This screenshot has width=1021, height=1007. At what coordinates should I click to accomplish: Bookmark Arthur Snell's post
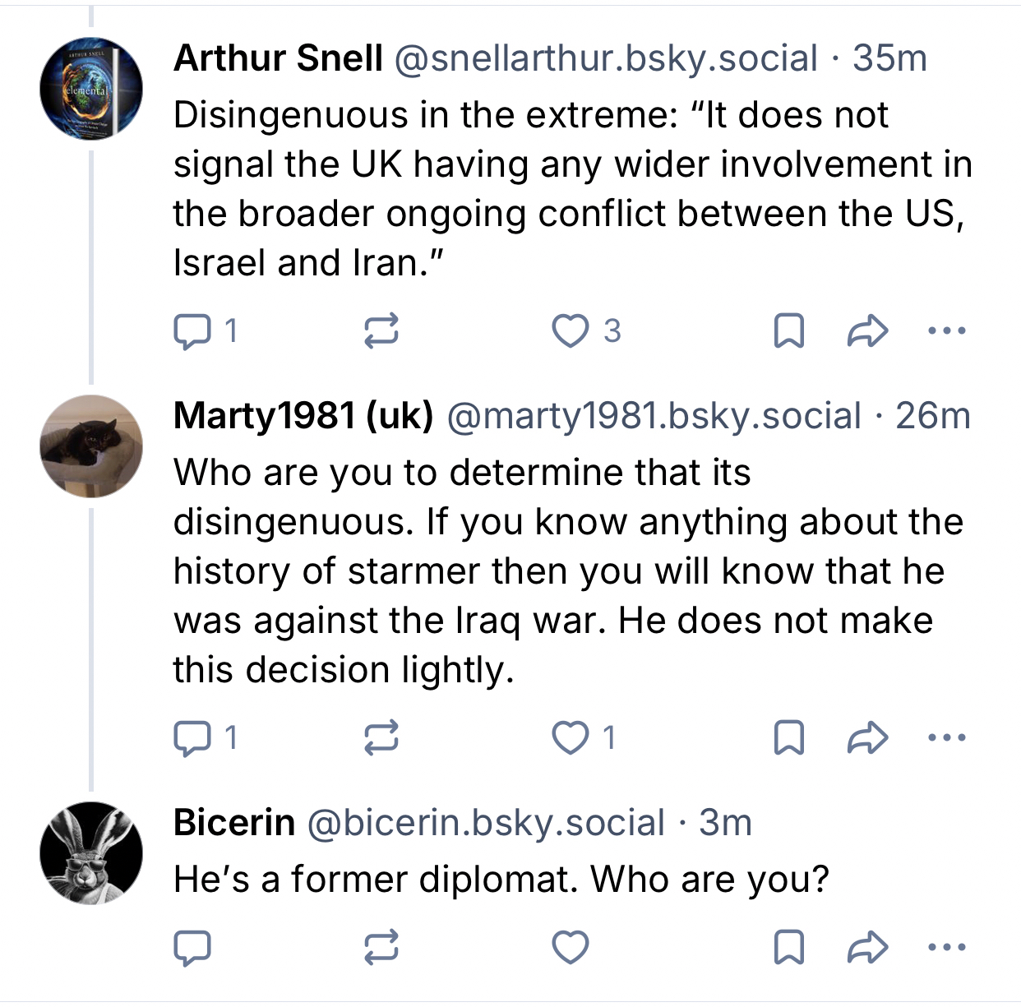tap(789, 331)
